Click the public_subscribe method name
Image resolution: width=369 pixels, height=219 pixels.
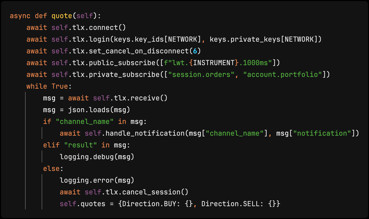coord(122,63)
